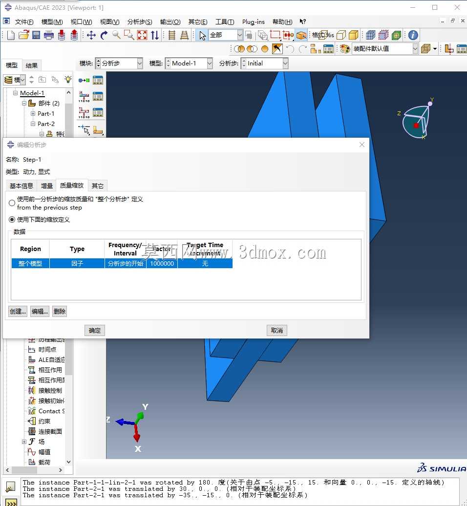Click the What's This help cursor icon
The height and width of the screenshot is (506, 467).
(302, 21)
